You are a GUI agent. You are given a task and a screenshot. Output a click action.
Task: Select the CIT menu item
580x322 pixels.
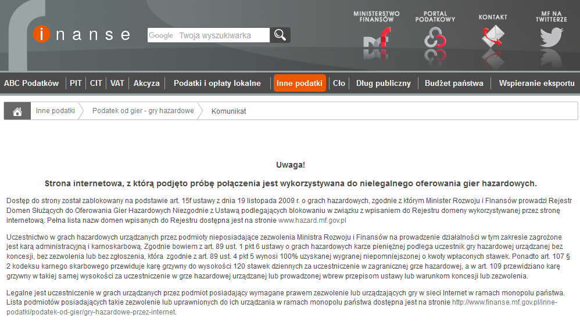coord(96,83)
